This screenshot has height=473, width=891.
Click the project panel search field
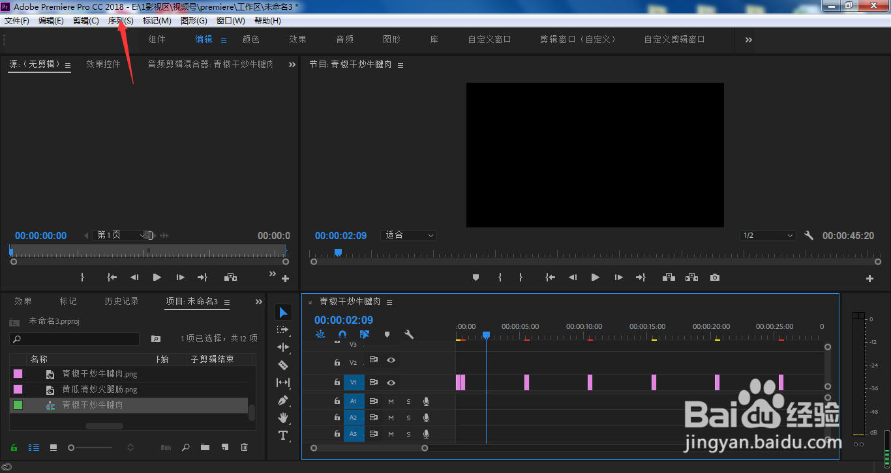point(74,339)
